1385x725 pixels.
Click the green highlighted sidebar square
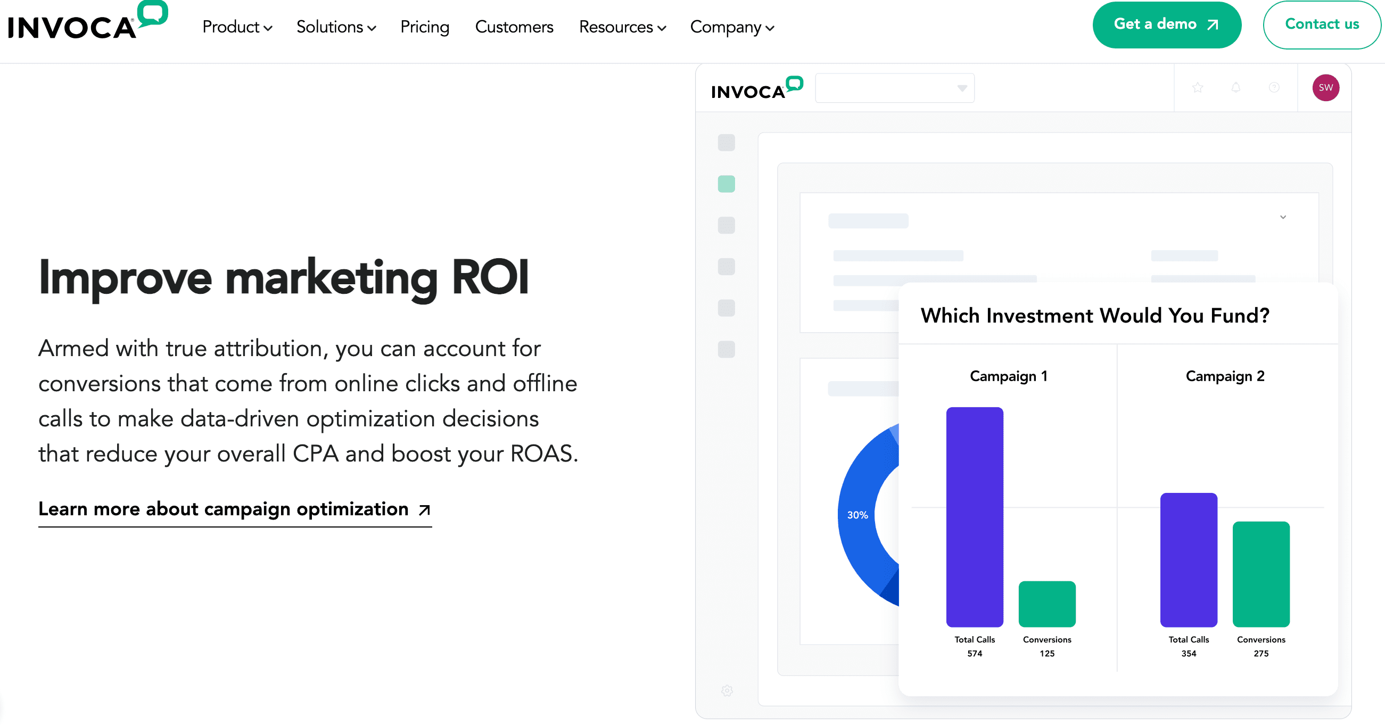pyautogui.click(x=727, y=184)
